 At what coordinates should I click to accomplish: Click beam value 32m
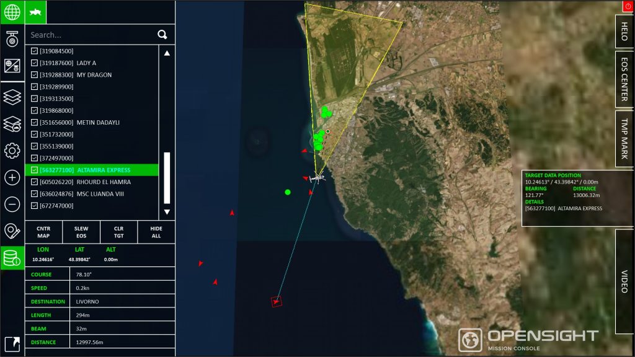pos(81,328)
